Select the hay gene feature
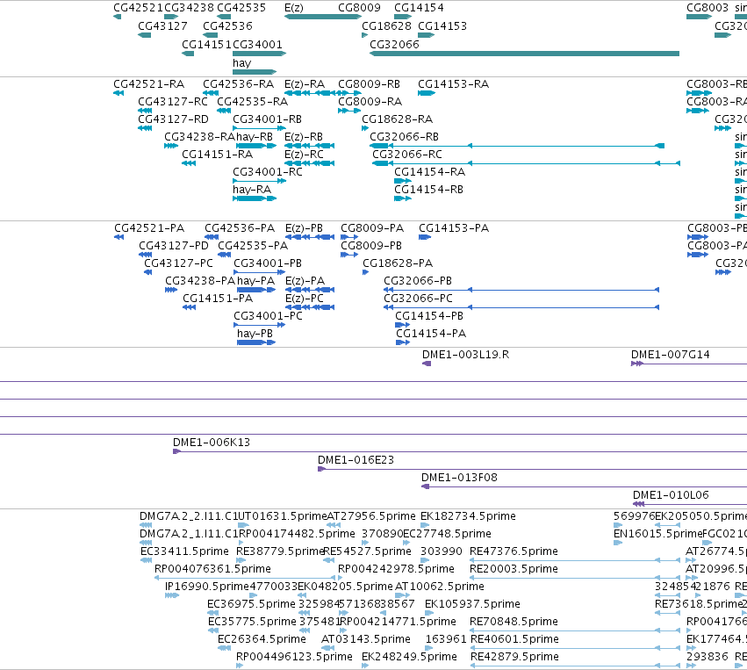747x670 pixels. coord(255,72)
